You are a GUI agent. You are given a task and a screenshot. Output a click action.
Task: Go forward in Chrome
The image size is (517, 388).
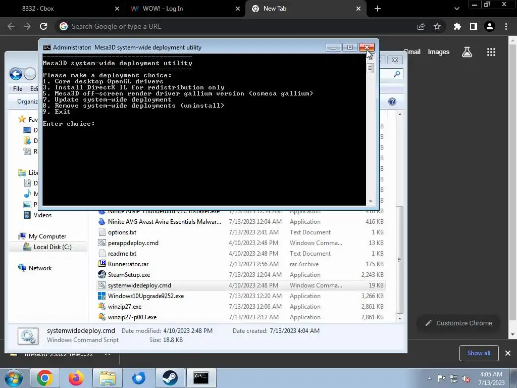(x=27, y=26)
